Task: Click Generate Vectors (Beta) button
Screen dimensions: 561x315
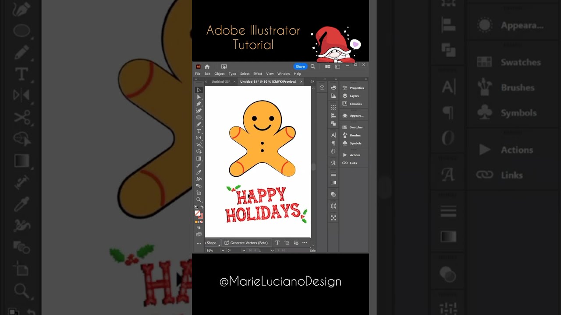Action: click(x=246, y=243)
